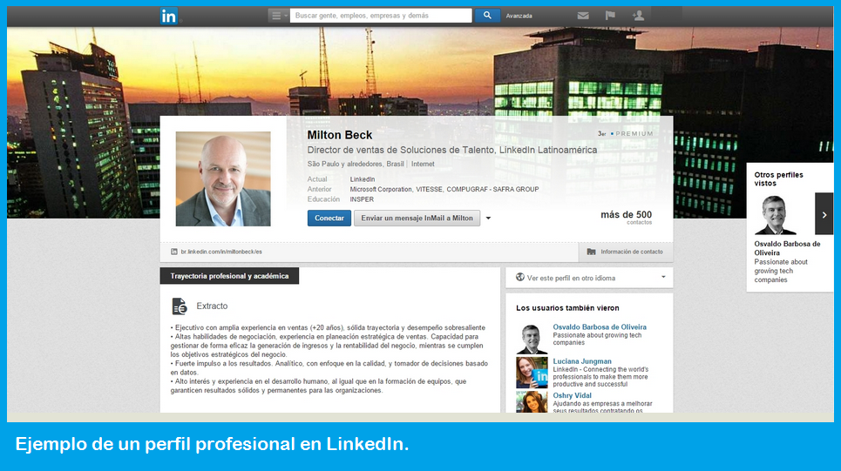This screenshot has width=841, height=471.
Task: Click the blue search magnifier button
Action: click(487, 16)
